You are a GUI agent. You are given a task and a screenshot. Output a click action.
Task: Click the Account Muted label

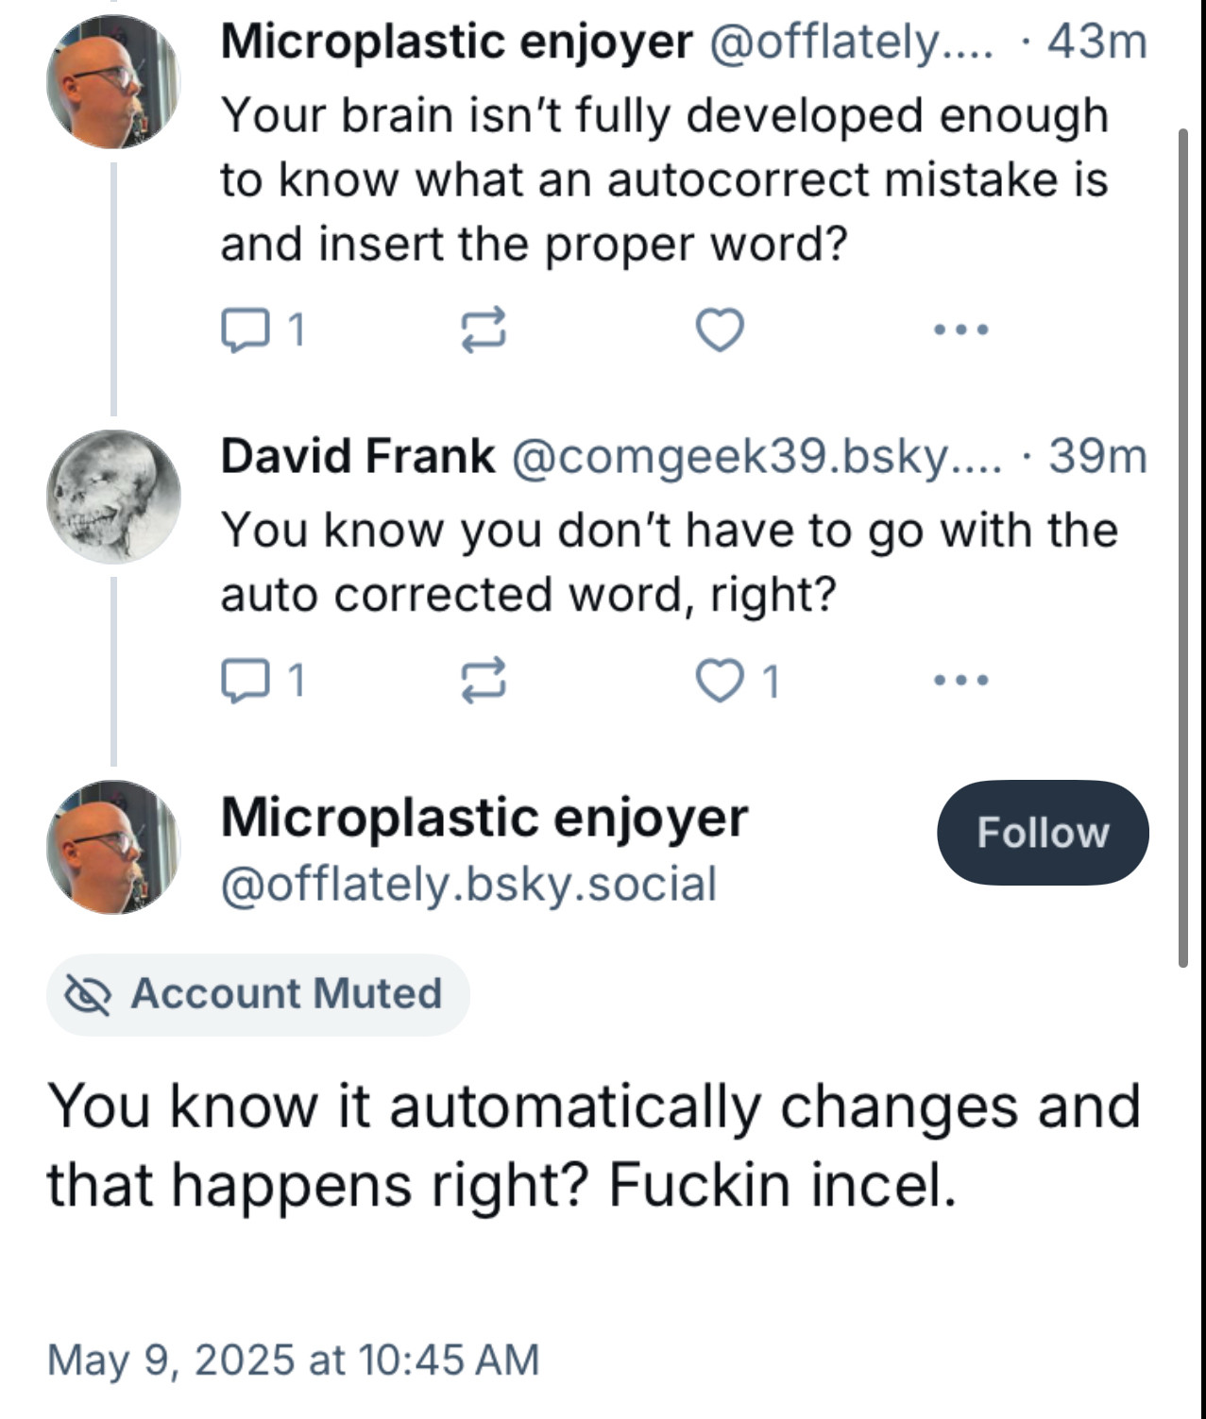point(258,994)
